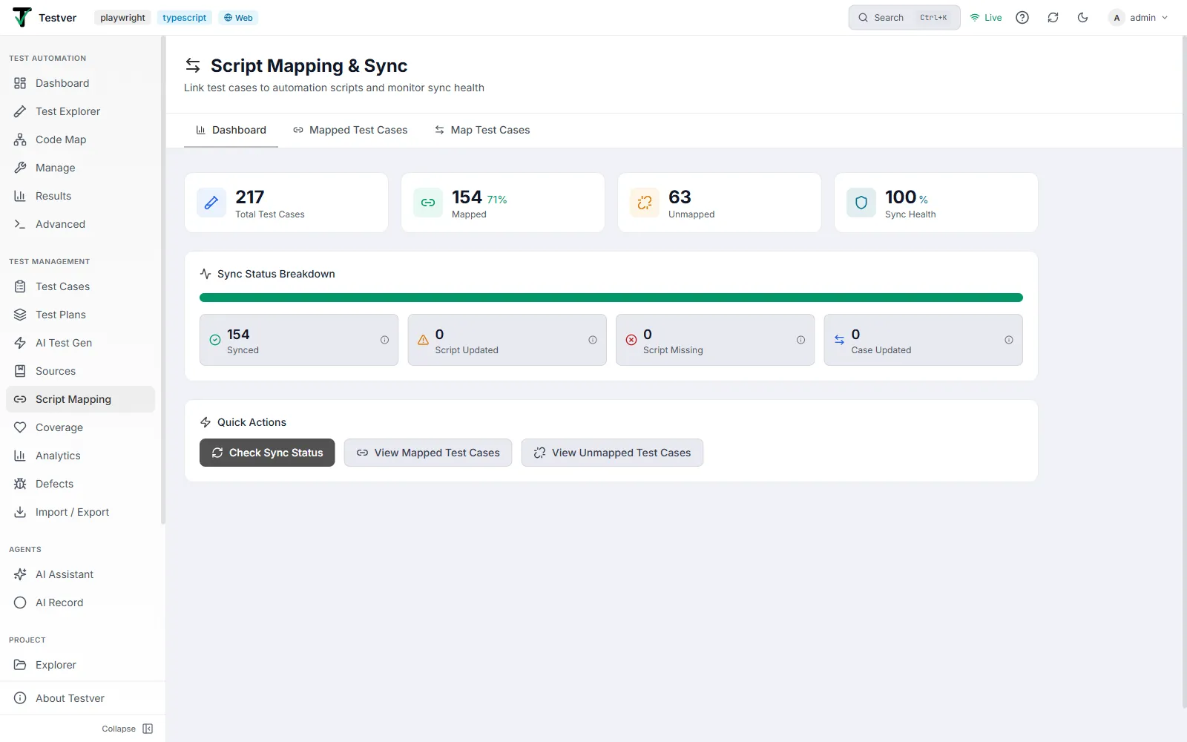The height and width of the screenshot is (742, 1187).
Task: Click the Import / Export download icon
Action: (20, 512)
